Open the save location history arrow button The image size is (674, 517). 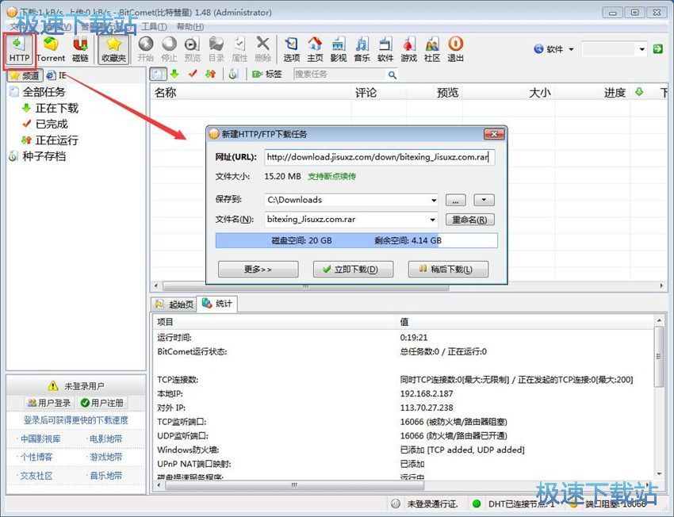click(x=484, y=200)
